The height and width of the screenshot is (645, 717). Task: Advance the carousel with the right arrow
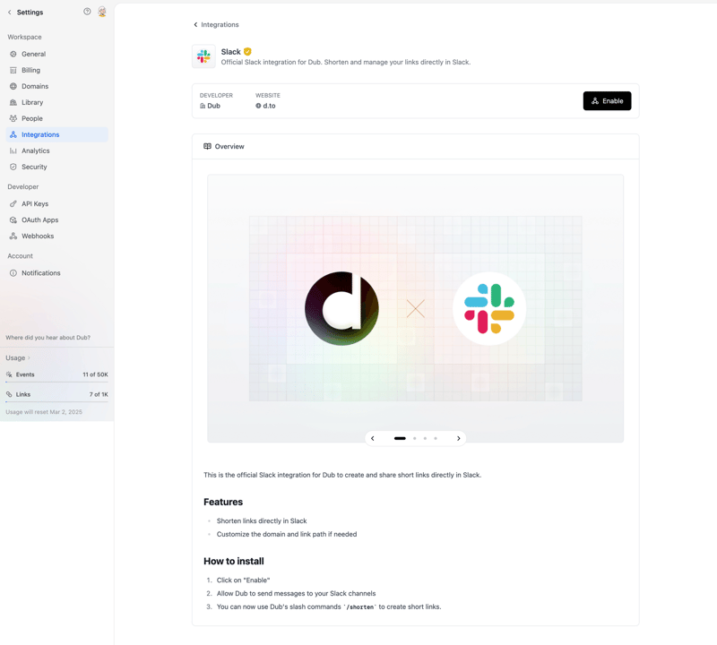pyautogui.click(x=459, y=438)
